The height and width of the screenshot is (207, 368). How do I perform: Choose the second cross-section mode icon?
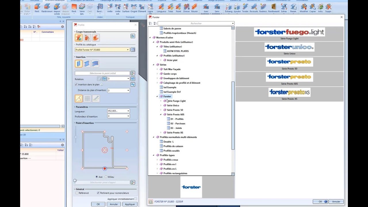click(87, 37)
